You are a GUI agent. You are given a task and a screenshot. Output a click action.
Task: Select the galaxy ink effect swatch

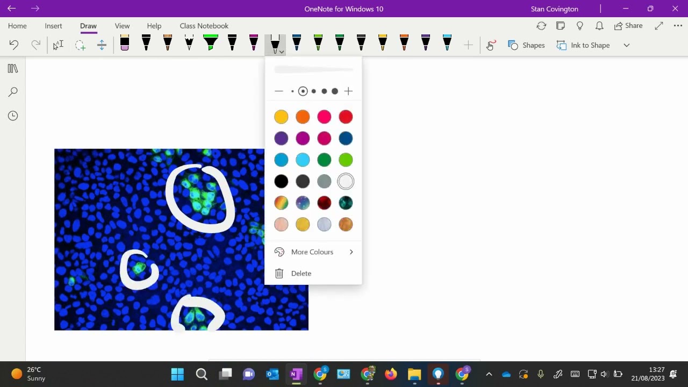pyautogui.click(x=303, y=203)
